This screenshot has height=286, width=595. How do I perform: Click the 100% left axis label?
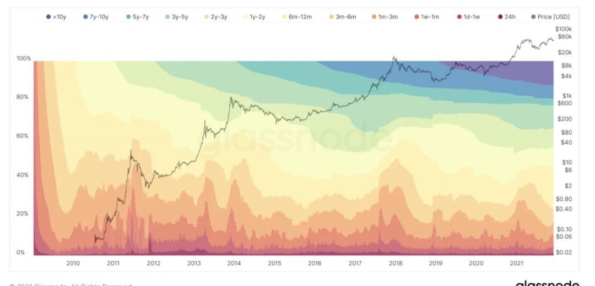23,58
